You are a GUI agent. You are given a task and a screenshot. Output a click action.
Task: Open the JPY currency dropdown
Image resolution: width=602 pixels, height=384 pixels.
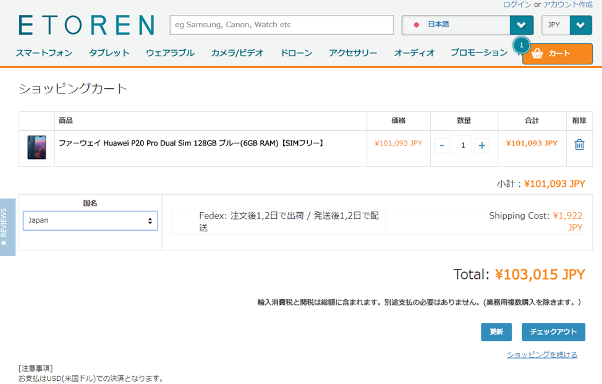(567, 25)
